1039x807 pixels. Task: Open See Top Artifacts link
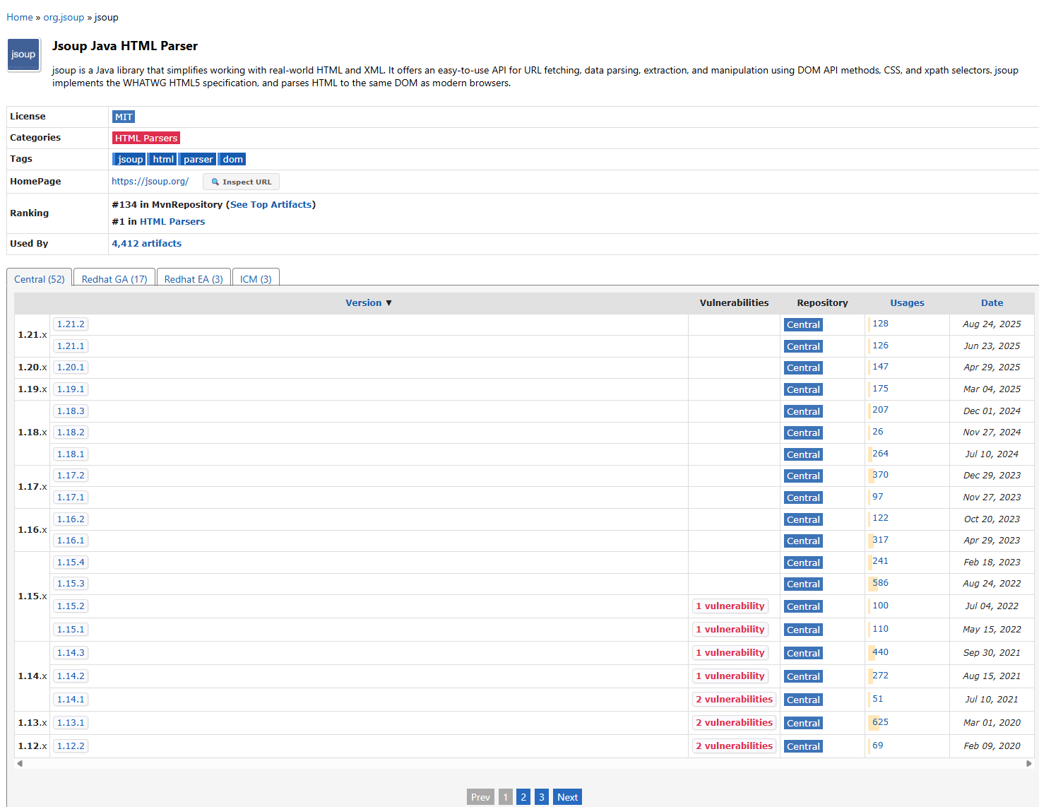(x=271, y=204)
